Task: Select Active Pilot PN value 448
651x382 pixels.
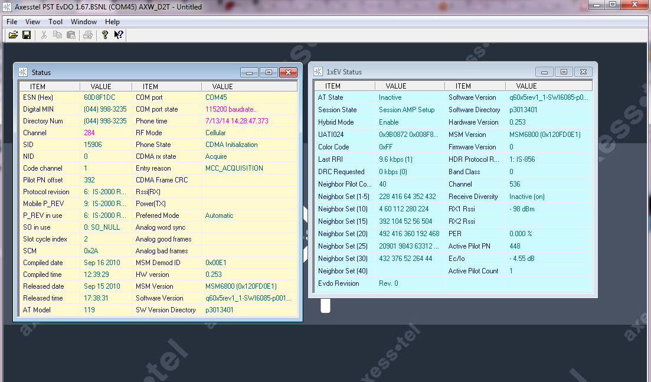Action: (x=515, y=246)
